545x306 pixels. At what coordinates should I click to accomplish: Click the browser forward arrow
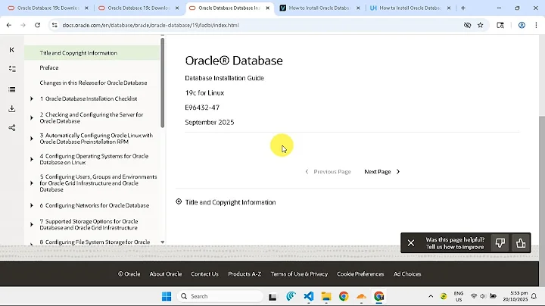tap(23, 25)
